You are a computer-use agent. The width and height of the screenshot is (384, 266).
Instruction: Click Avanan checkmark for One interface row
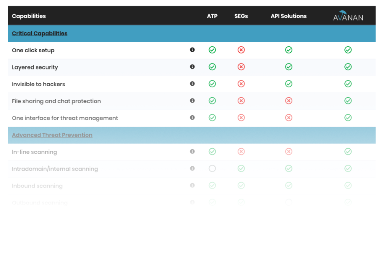point(348,118)
